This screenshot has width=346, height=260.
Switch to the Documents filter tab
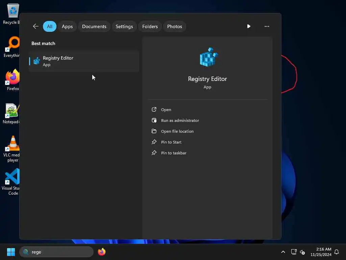pos(94,26)
